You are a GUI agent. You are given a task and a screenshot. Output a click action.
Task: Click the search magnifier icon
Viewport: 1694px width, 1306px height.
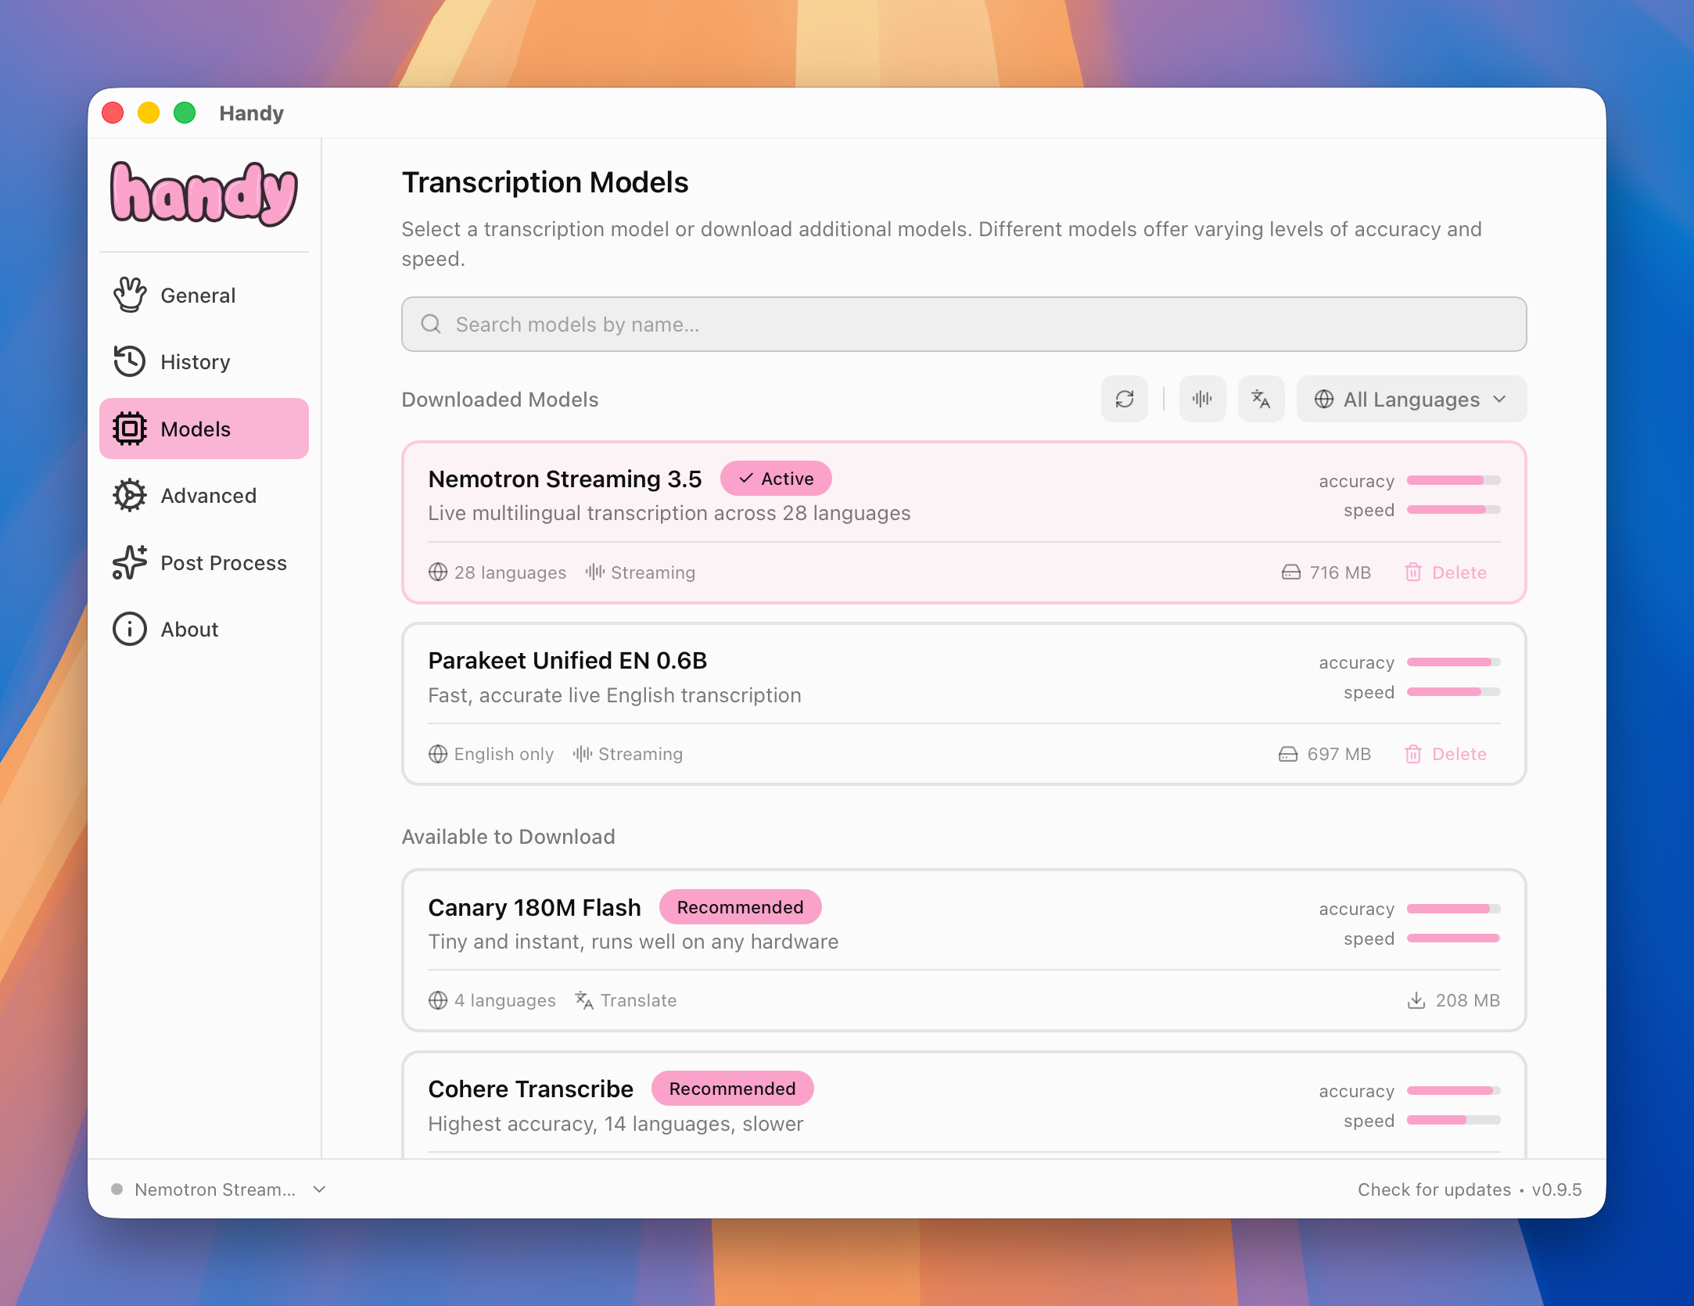coord(431,325)
